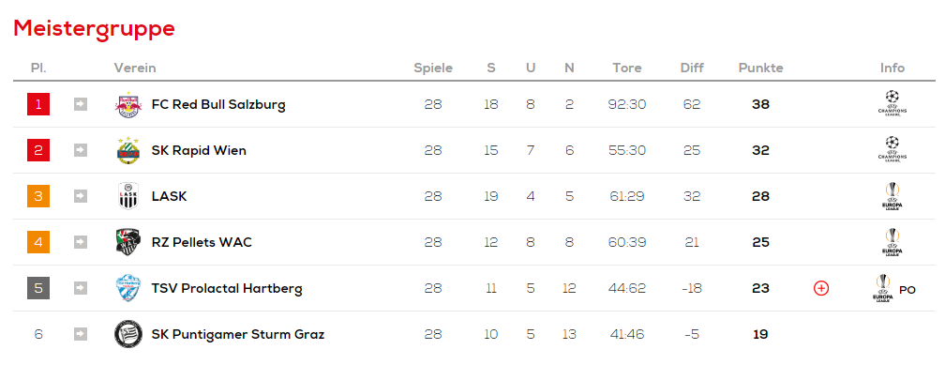Screen dimensions: 945x365
Task: Click the SK Puntigamer Sturm Graz logo
Action: pos(127,334)
